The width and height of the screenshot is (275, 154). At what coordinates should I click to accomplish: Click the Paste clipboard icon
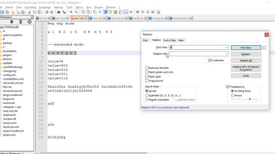40,12
